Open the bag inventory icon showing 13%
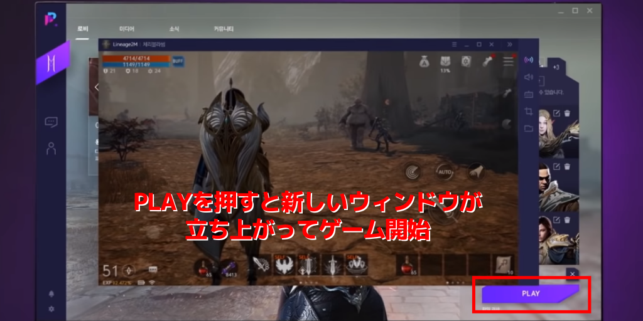Screen dimensions: 643x321 click(445, 62)
